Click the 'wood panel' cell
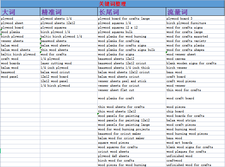The image size is (225, 167). [x=20, y=77]
